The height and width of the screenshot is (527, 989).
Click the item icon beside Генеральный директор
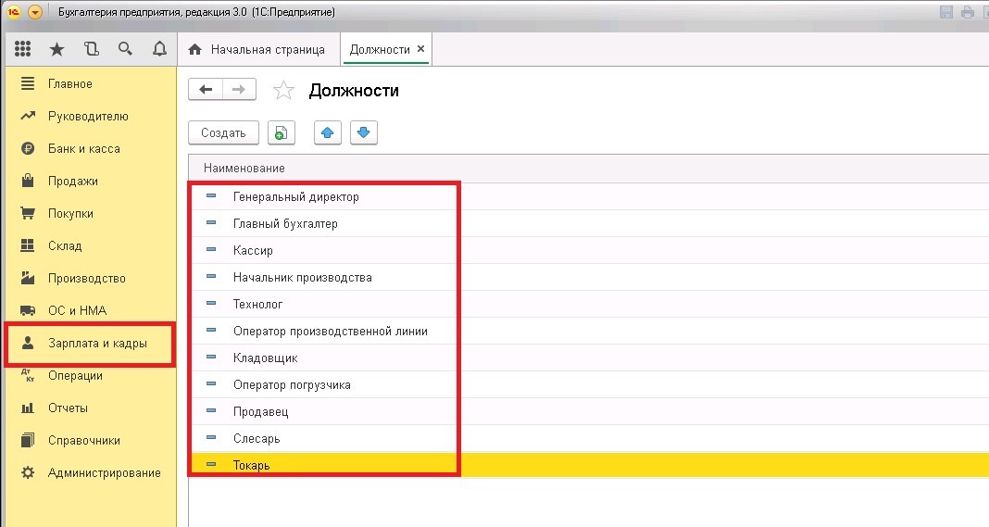211,195
